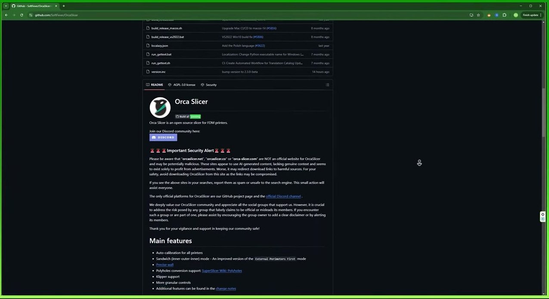Reload the current page

coord(22,15)
